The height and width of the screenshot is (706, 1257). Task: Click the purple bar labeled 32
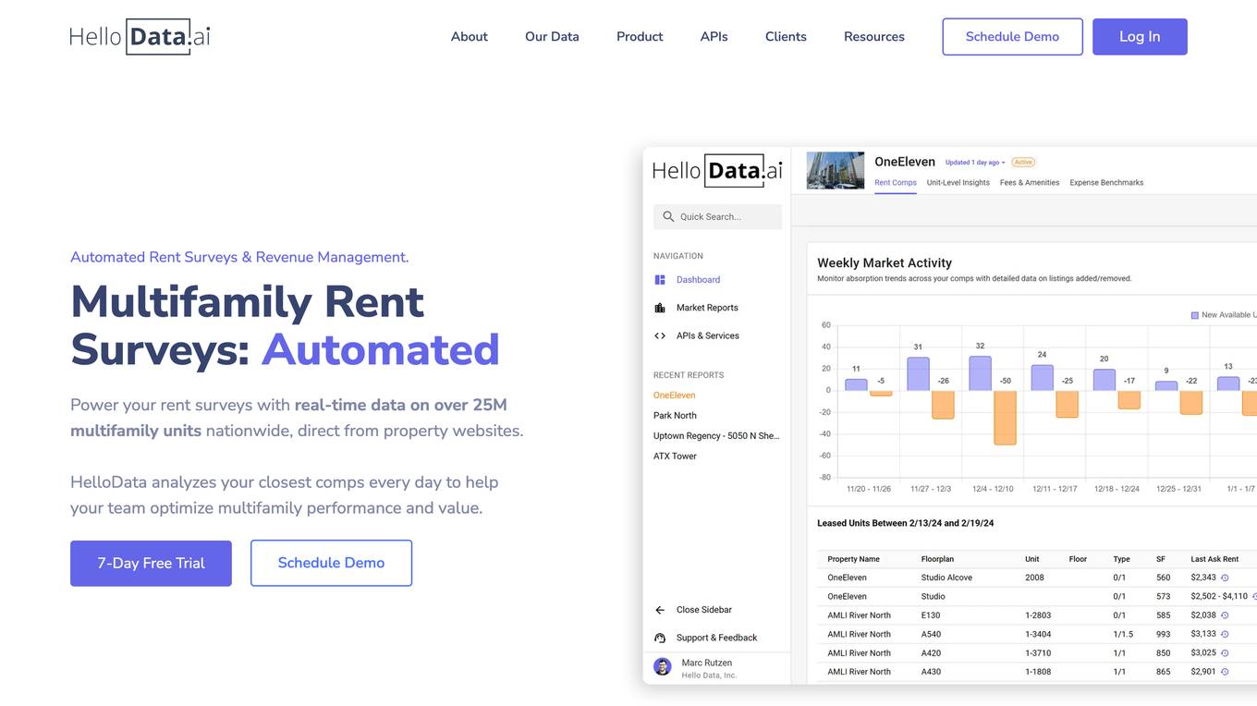980,373
